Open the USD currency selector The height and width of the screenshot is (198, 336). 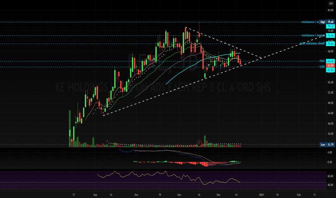(x=331, y=4)
